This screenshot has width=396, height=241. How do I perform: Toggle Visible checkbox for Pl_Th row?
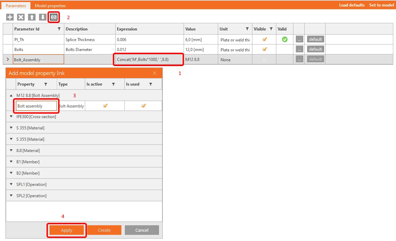coord(265,39)
